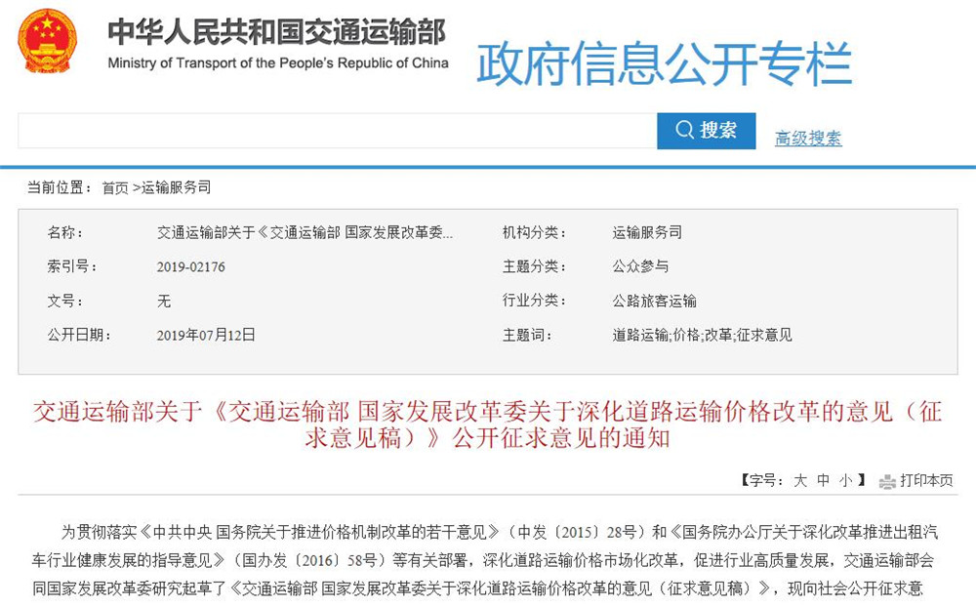Click the Ministry of Transport English subtitle
The image size is (976, 606).
[277, 62]
